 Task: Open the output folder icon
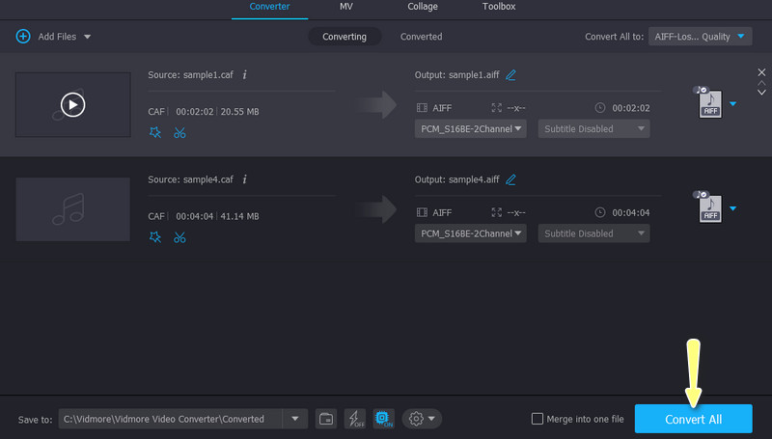326,419
